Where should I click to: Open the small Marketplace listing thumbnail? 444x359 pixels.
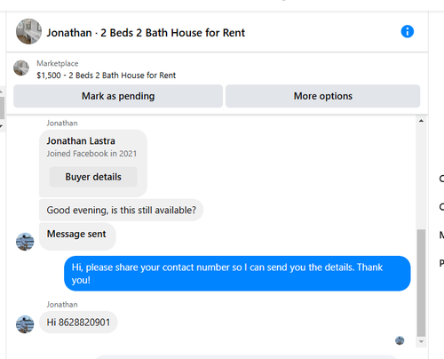pyautogui.click(x=21, y=68)
